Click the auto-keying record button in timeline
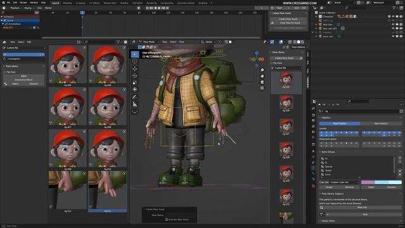This screenshot has height=228, width=405. (139, 8)
